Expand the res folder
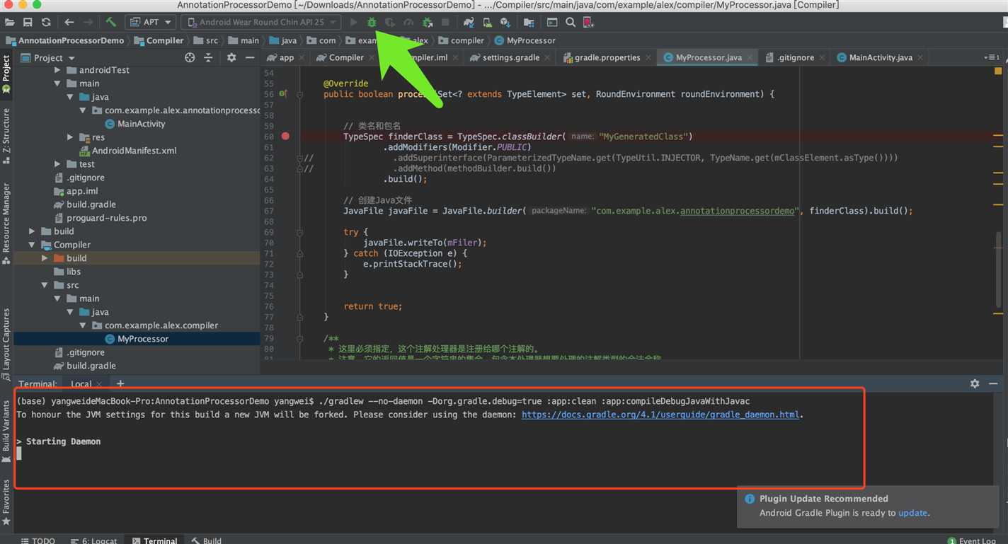Viewport: 1008px width, 544px height. 69,137
